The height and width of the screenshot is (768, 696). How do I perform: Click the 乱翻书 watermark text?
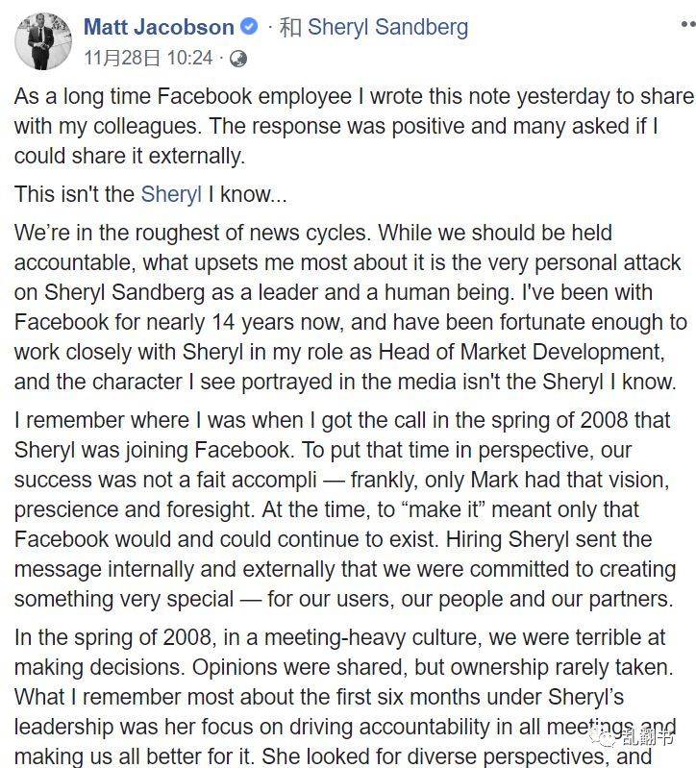point(647,736)
